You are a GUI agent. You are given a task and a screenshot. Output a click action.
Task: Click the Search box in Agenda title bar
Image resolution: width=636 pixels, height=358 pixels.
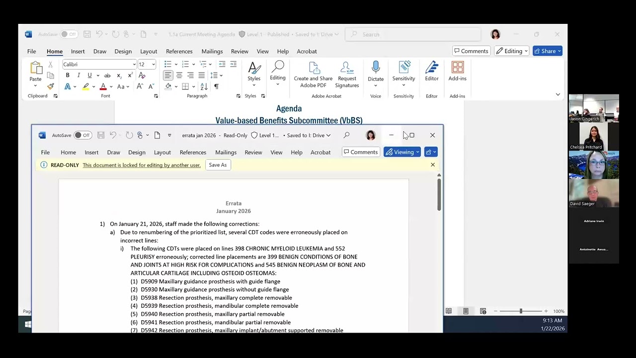pos(413,34)
